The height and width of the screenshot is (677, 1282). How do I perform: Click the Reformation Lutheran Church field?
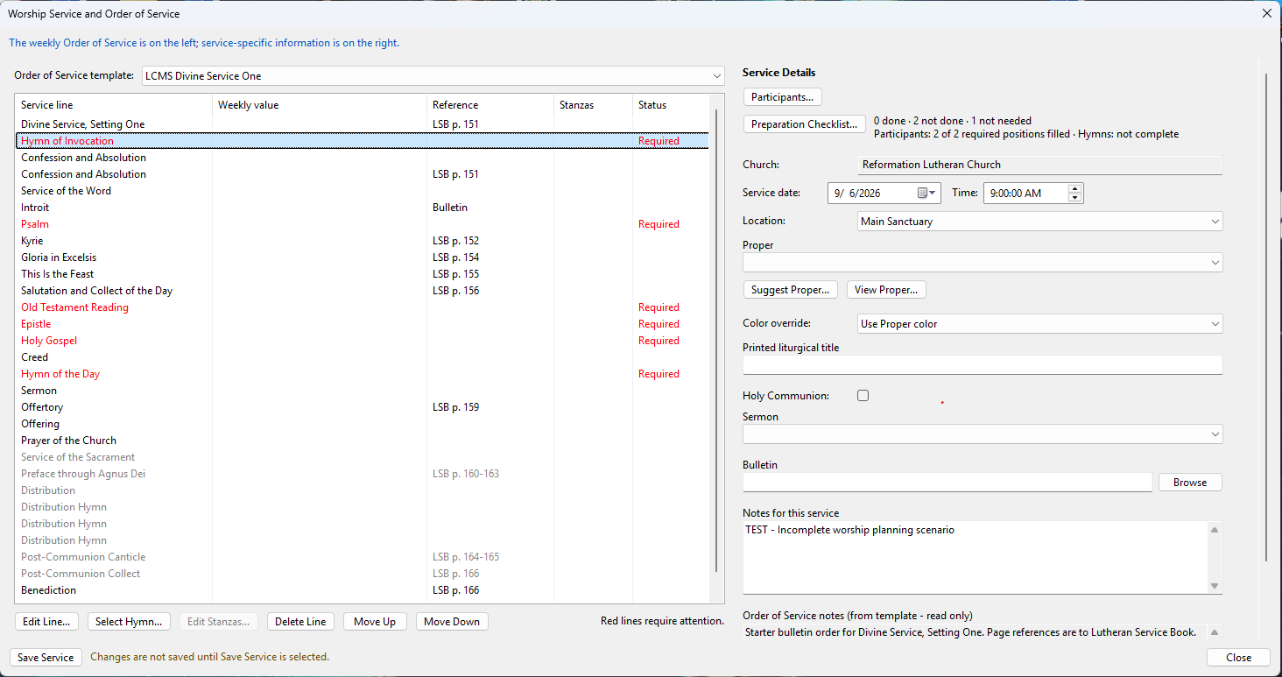pyautogui.click(x=1040, y=165)
